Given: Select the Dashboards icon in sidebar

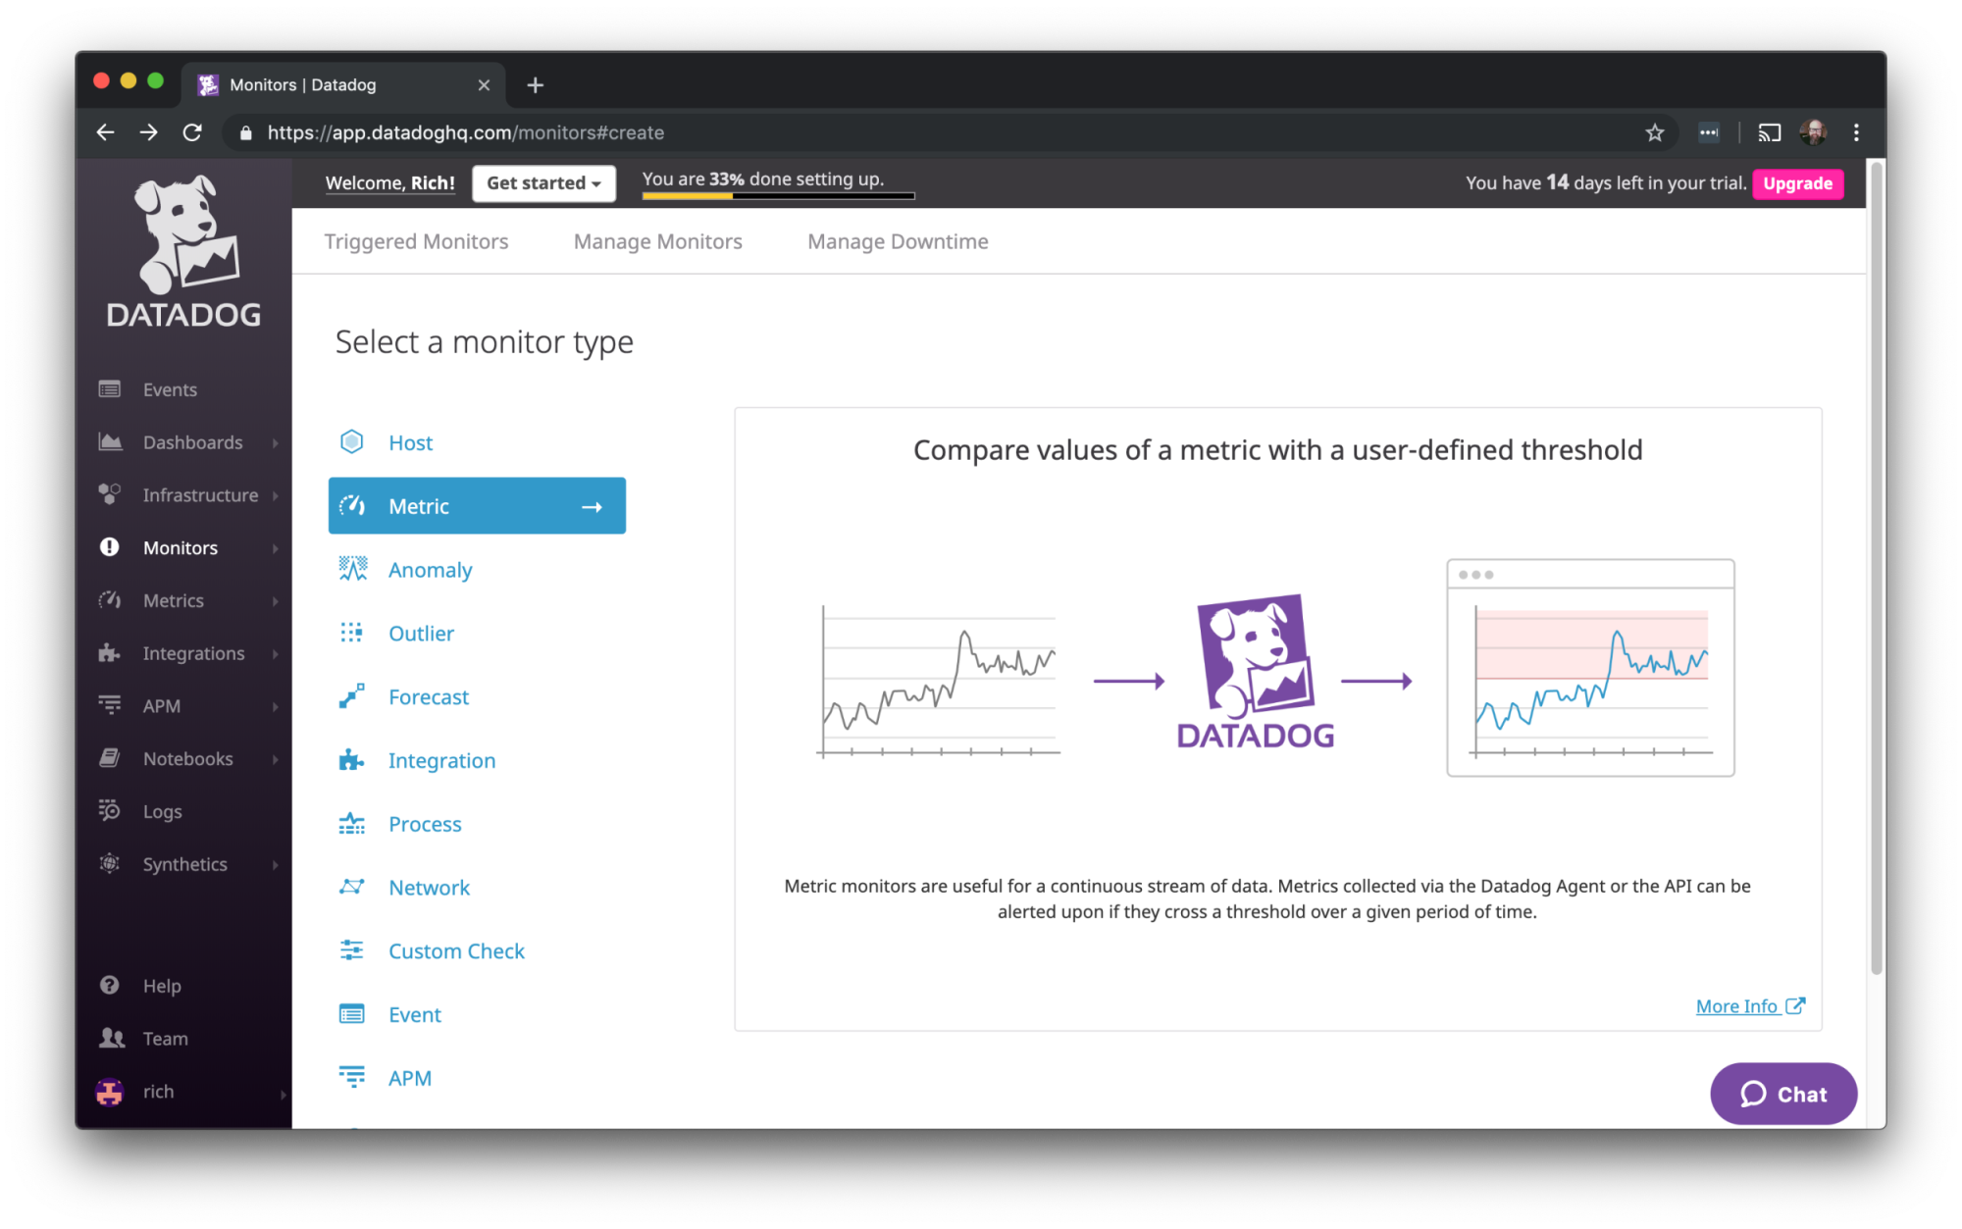Looking at the screenshot, I should click(111, 441).
